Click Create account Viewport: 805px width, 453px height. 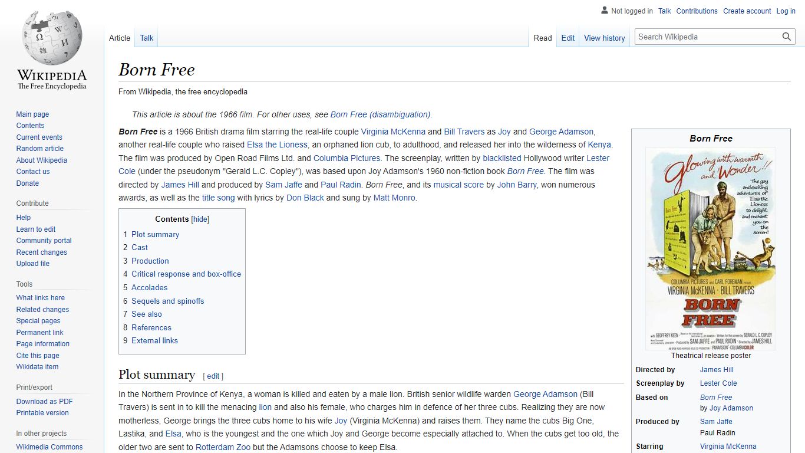(747, 11)
